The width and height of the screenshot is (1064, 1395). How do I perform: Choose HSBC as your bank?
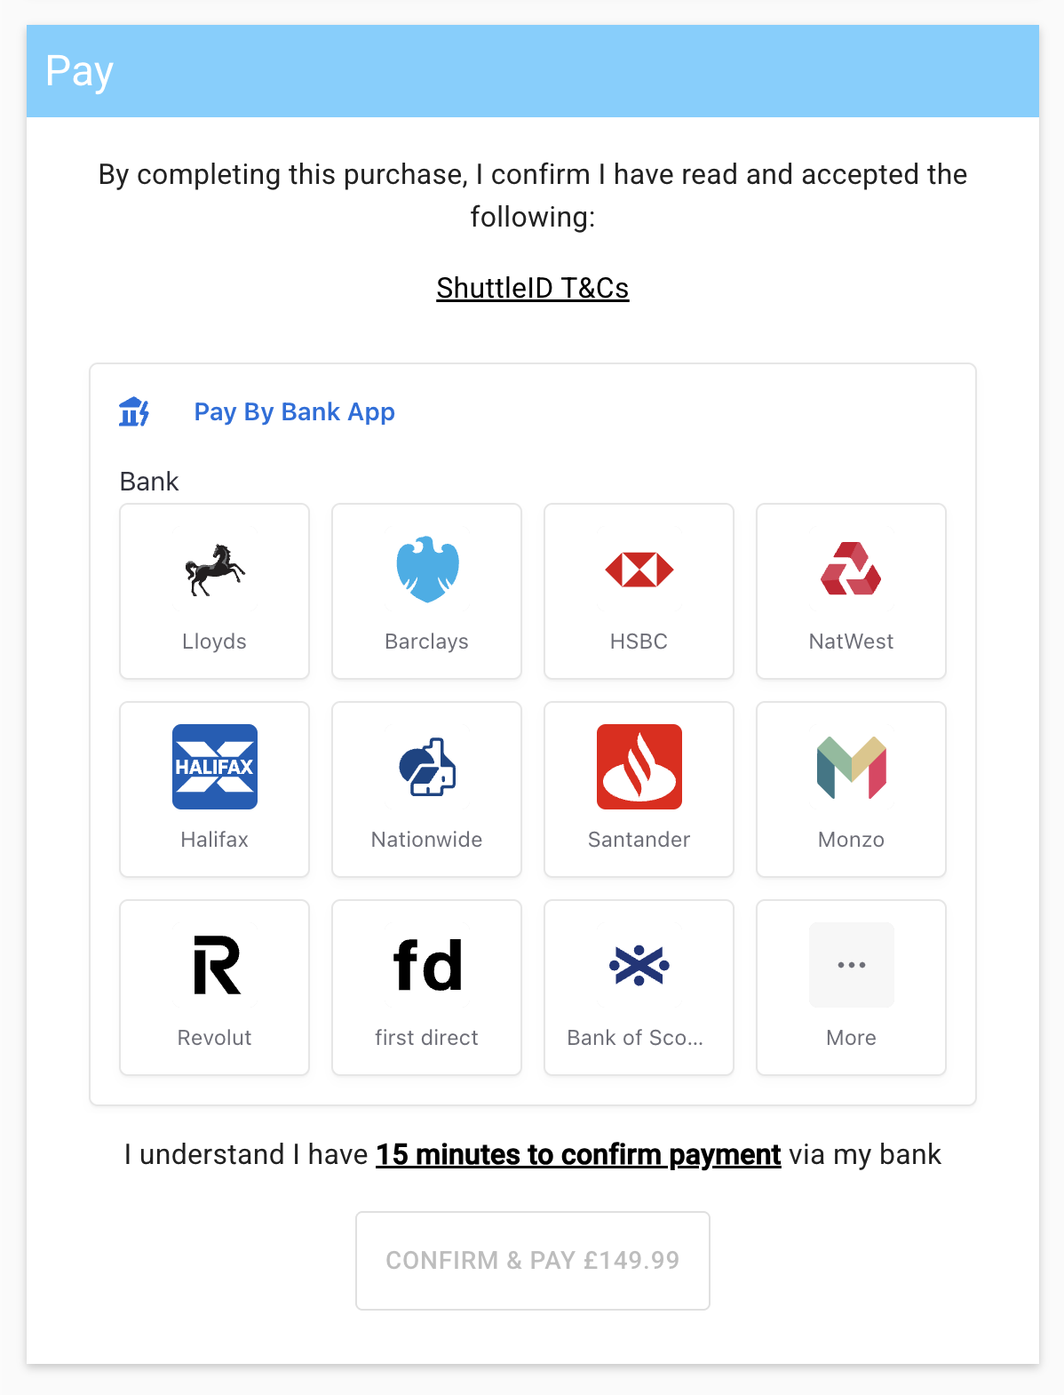(x=638, y=570)
